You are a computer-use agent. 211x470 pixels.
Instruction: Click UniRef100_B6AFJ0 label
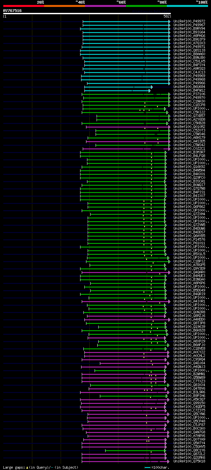[x=189, y=345]
